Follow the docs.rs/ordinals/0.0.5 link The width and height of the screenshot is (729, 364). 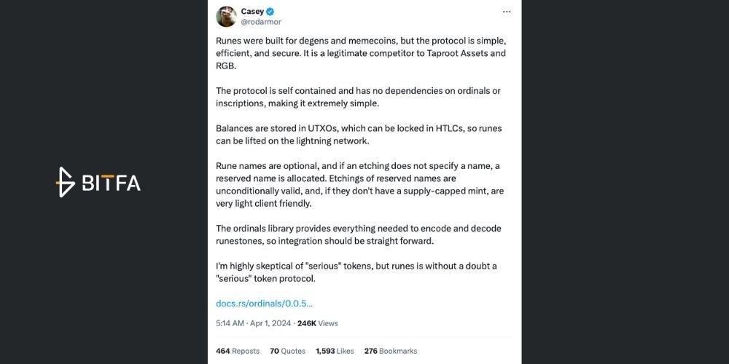(264, 304)
